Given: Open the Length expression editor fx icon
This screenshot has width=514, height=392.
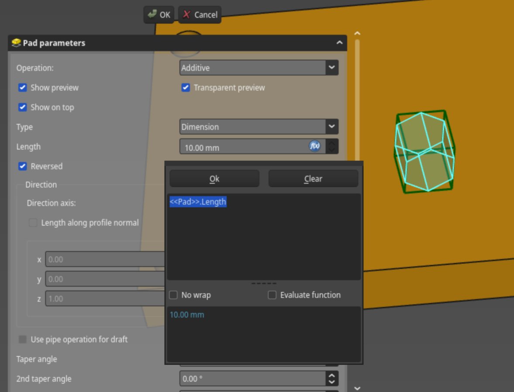Looking at the screenshot, I should tap(314, 146).
